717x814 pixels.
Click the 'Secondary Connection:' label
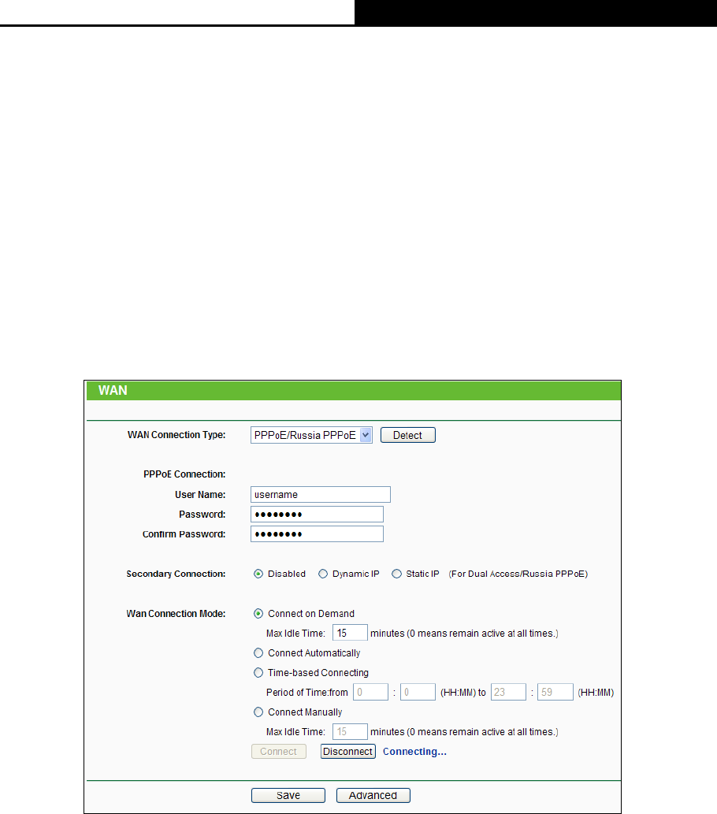tap(176, 574)
